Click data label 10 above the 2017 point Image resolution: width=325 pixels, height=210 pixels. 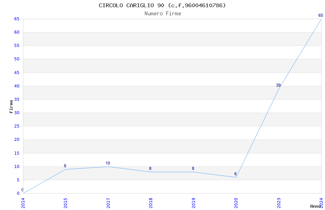[108, 163]
